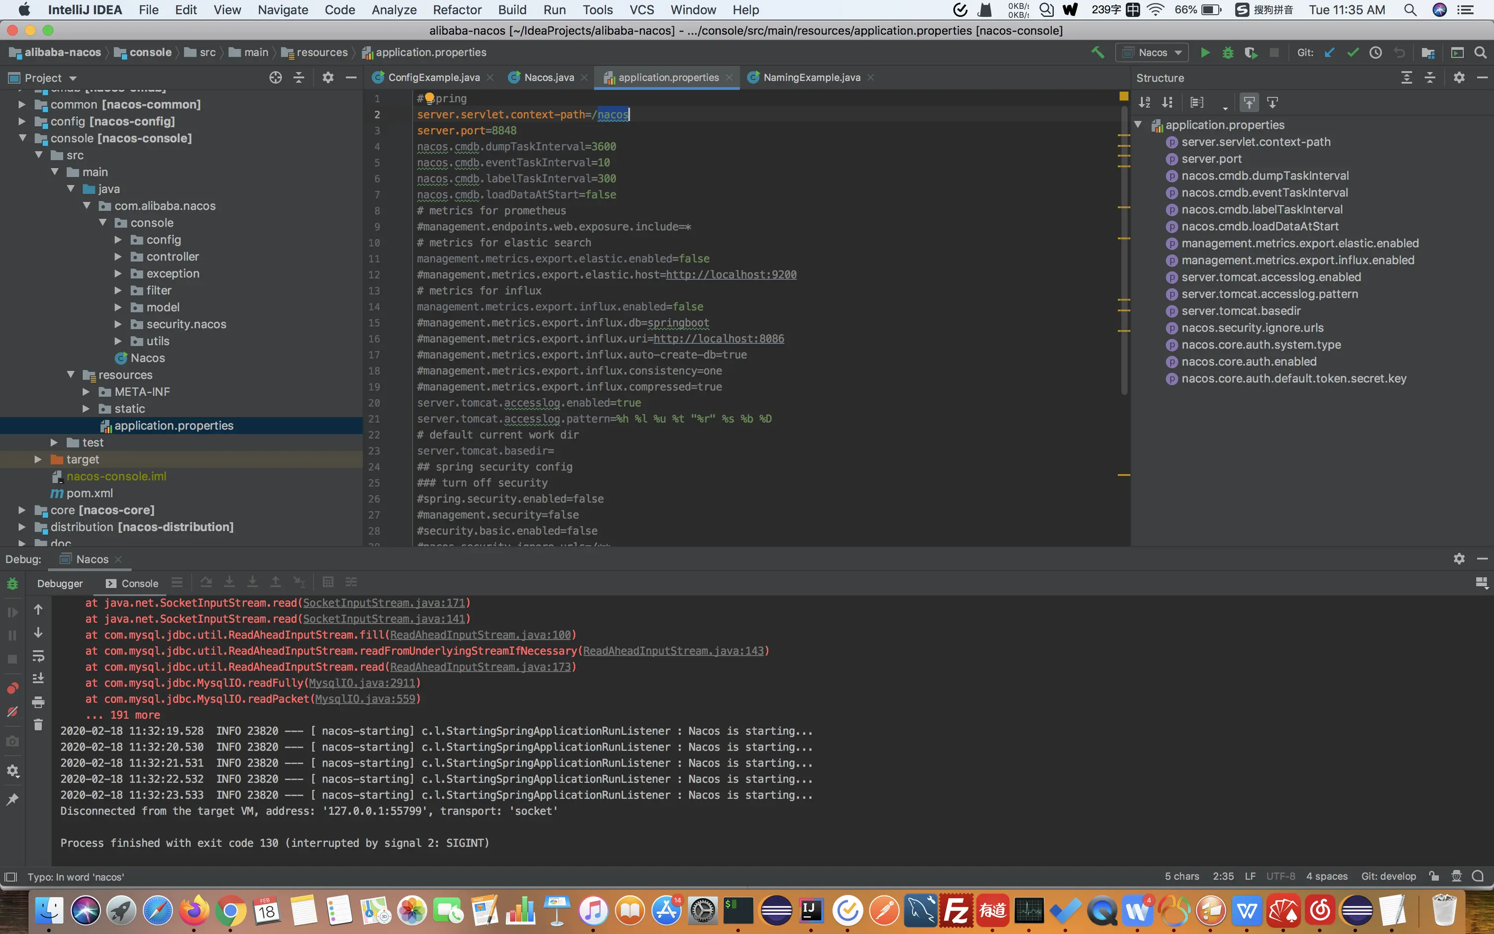Image resolution: width=1494 pixels, height=934 pixels.
Task: Expand the META-INF folder
Action: [x=86, y=391]
